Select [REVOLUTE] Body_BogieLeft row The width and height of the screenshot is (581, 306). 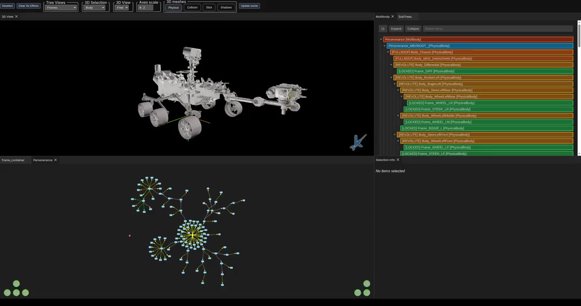coord(485,84)
